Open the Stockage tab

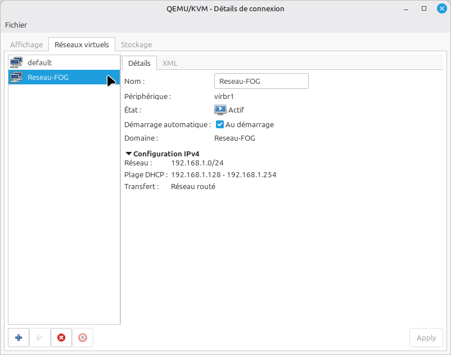point(136,44)
